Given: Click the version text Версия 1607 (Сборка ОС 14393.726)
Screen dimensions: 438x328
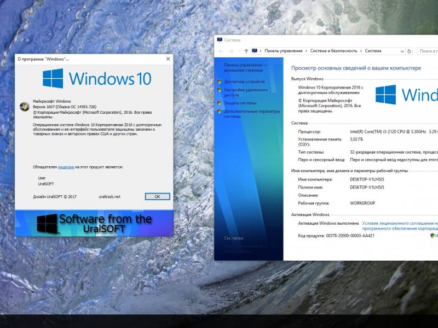Looking at the screenshot, I should (x=65, y=107).
